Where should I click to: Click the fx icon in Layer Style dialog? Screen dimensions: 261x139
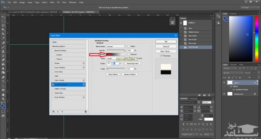pos(54,111)
